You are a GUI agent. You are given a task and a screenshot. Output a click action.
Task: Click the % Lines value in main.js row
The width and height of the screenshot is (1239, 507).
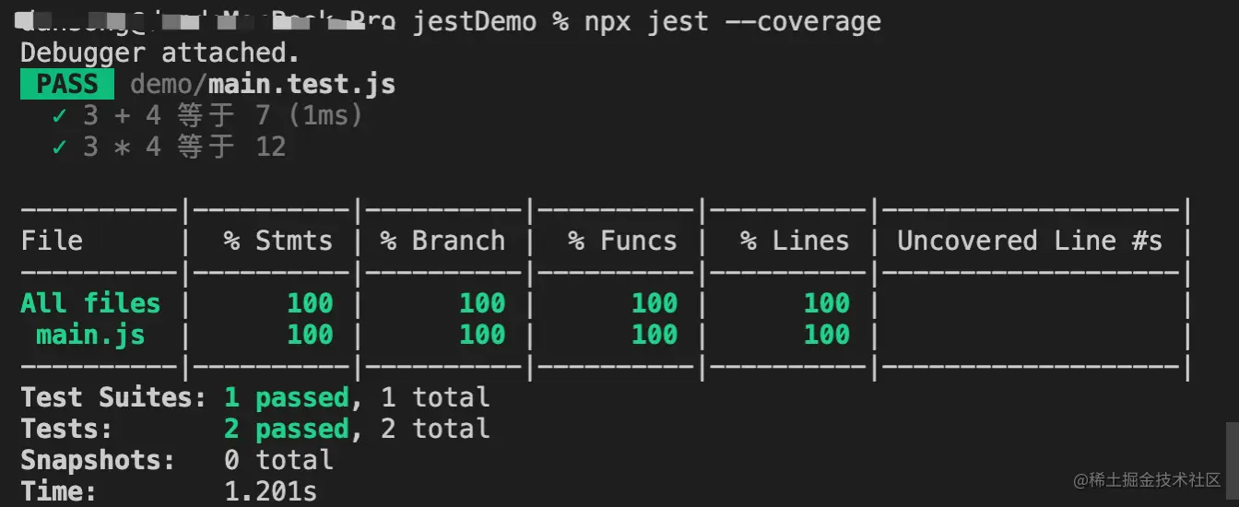coord(827,335)
